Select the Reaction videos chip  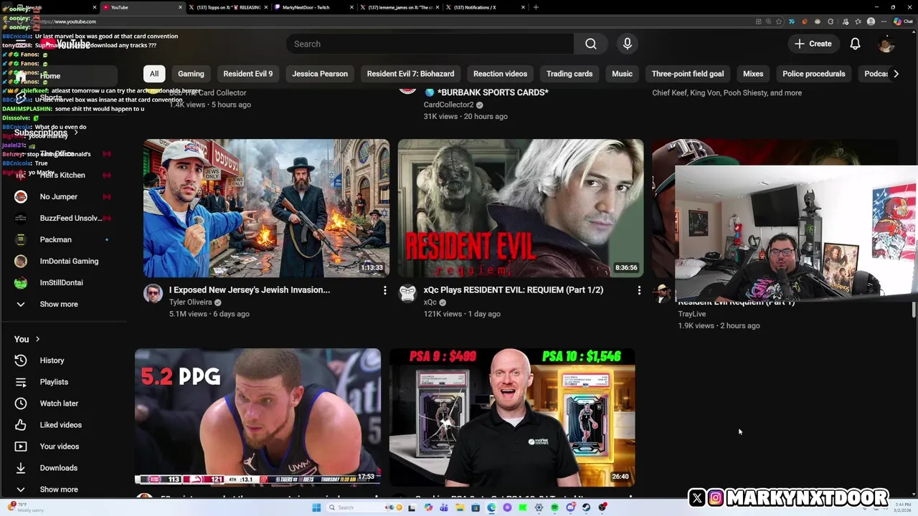(x=500, y=74)
